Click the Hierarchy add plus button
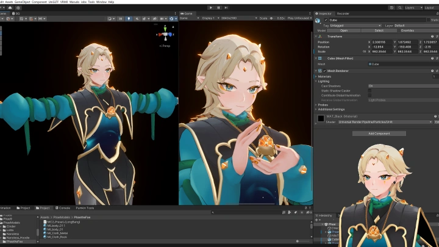The height and width of the screenshot is (247, 439). [316, 220]
